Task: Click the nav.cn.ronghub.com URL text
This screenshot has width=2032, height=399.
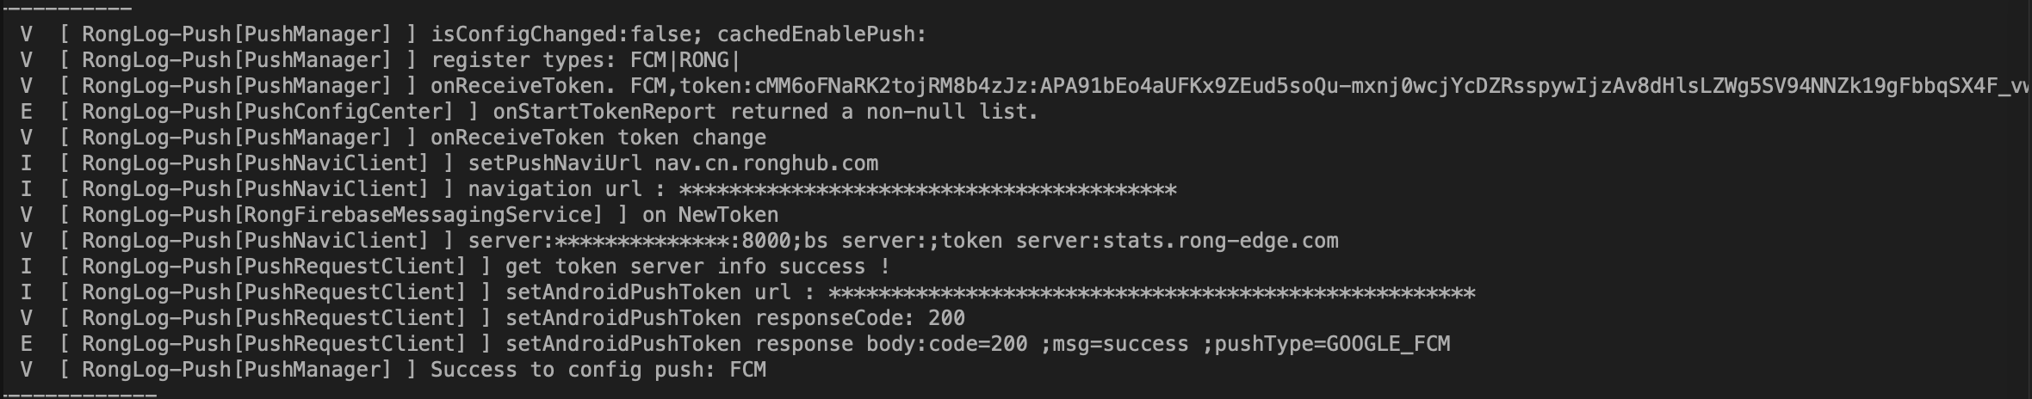Action: point(766,163)
